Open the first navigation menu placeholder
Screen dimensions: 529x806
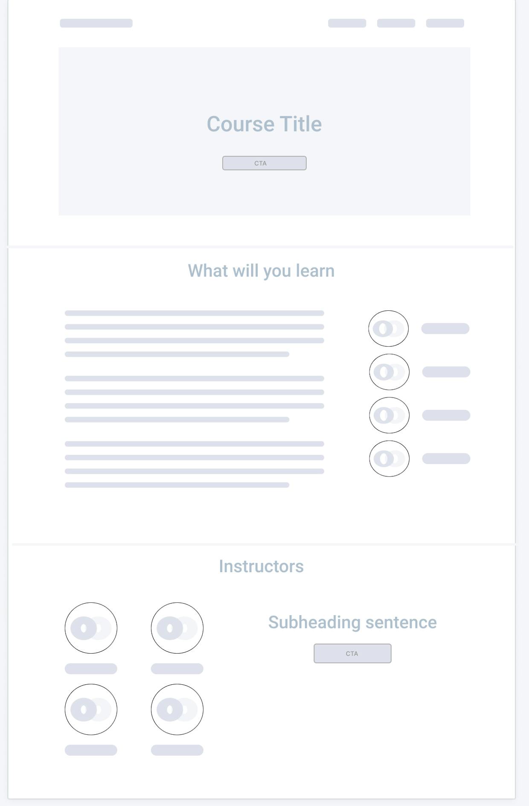(347, 23)
